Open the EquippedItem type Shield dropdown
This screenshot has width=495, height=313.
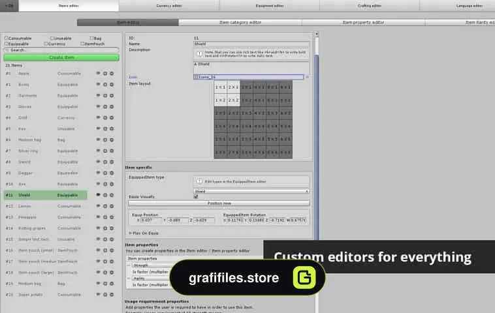pyautogui.click(x=251, y=191)
